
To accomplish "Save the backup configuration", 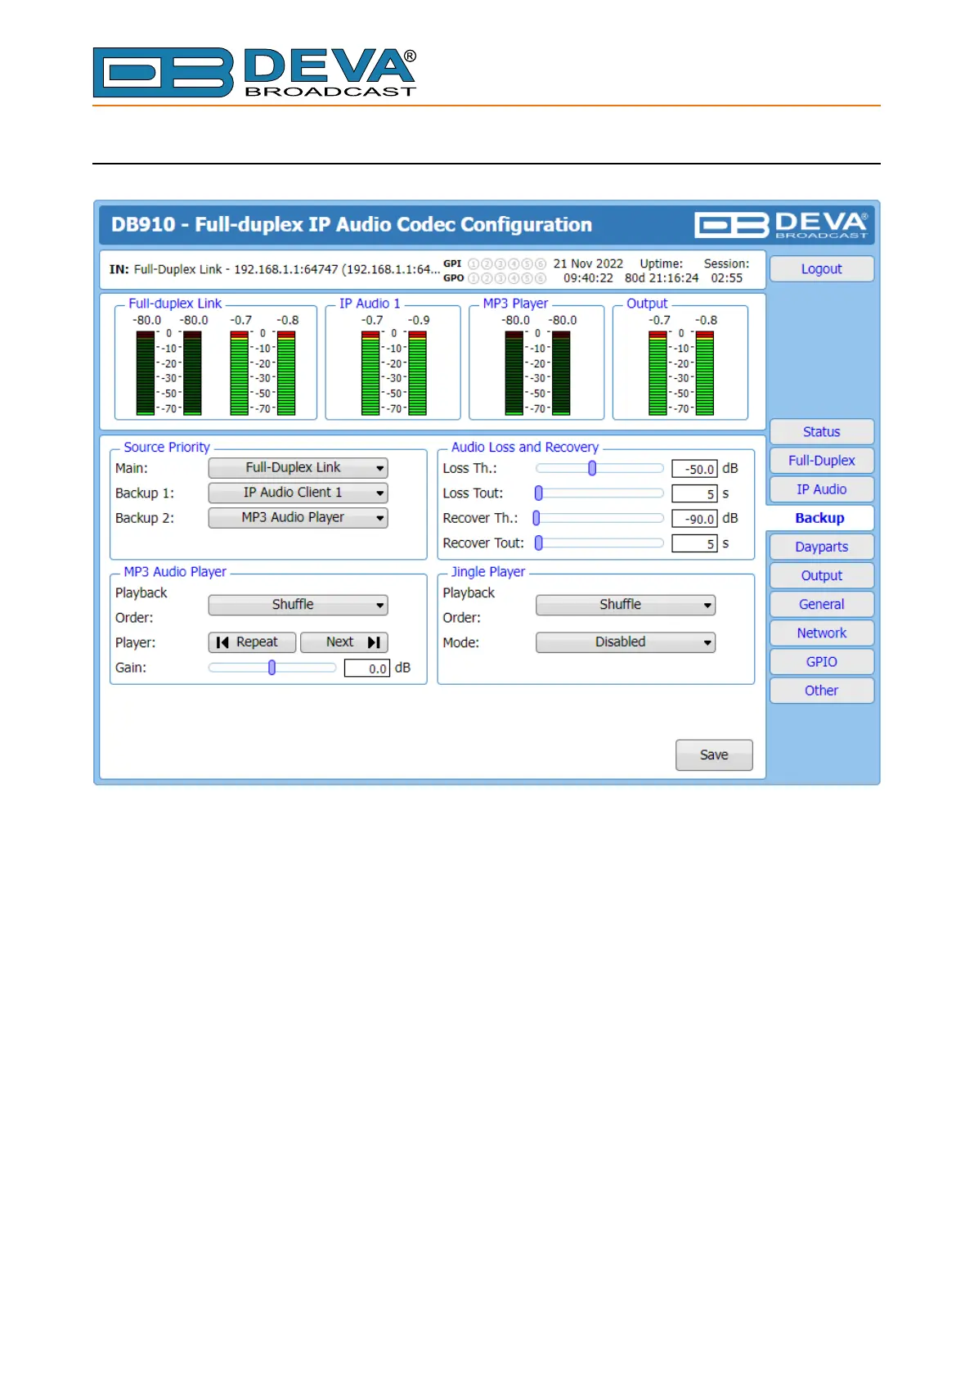I will click(714, 755).
